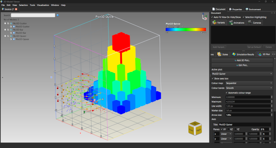Screen dimensions: 276x148
Task: Click the Plot3D Scatter group triangle icon
Action: point(11,23)
